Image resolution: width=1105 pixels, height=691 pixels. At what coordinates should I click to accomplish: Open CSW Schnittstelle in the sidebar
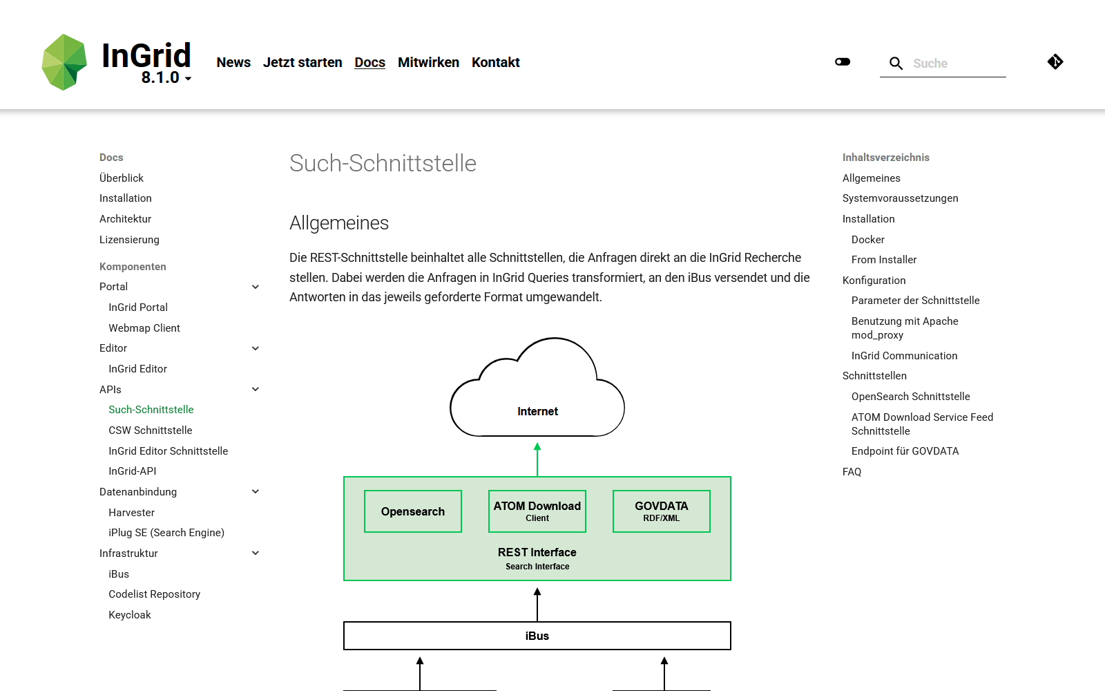pyautogui.click(x=150, y=430)
